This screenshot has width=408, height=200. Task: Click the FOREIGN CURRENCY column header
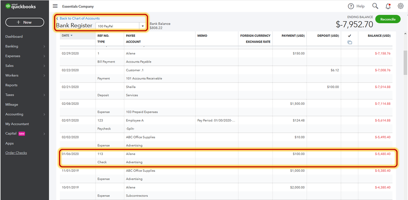pyautogui.click(x=255, y=36)
